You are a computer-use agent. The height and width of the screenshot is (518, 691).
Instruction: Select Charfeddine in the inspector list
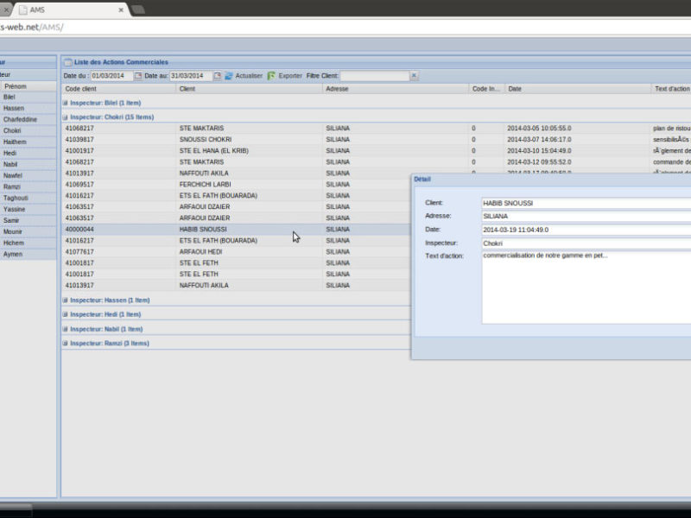coord(20,119)
